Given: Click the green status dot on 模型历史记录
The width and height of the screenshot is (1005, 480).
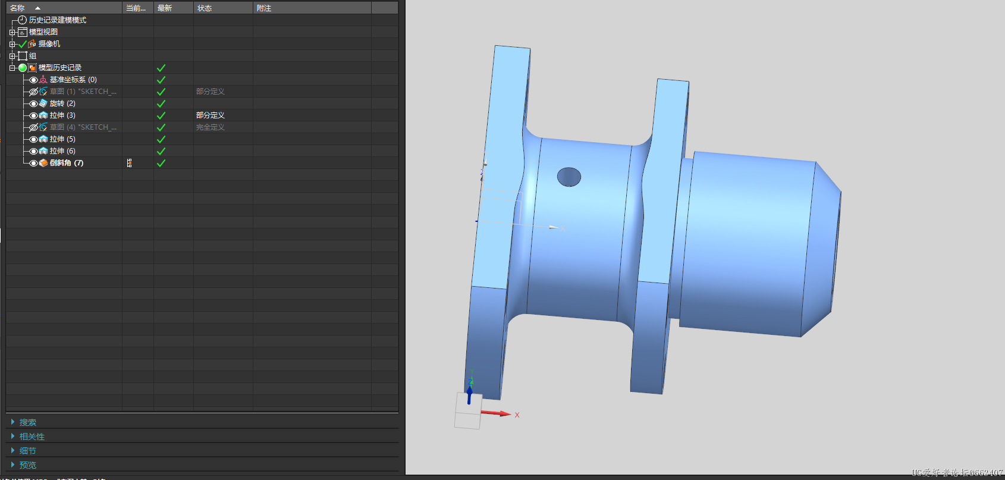Looking at the screenshot, I should coord(23,68).
